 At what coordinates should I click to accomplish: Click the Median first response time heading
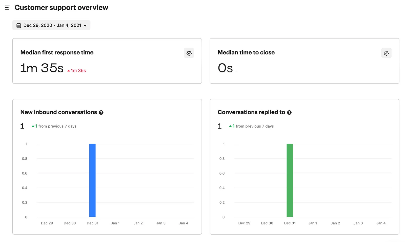[x=57, y=52]
